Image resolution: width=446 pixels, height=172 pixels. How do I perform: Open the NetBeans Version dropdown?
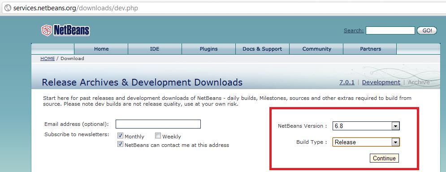pyautogui.click(x=366, y=126)
